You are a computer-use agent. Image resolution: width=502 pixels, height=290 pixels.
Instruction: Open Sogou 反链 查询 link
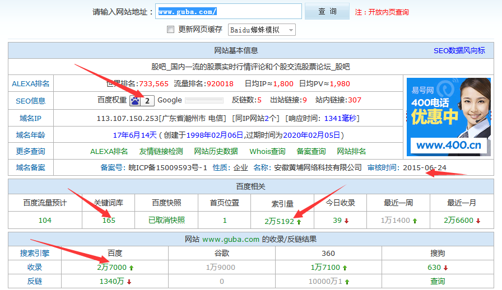coord(438,282)
